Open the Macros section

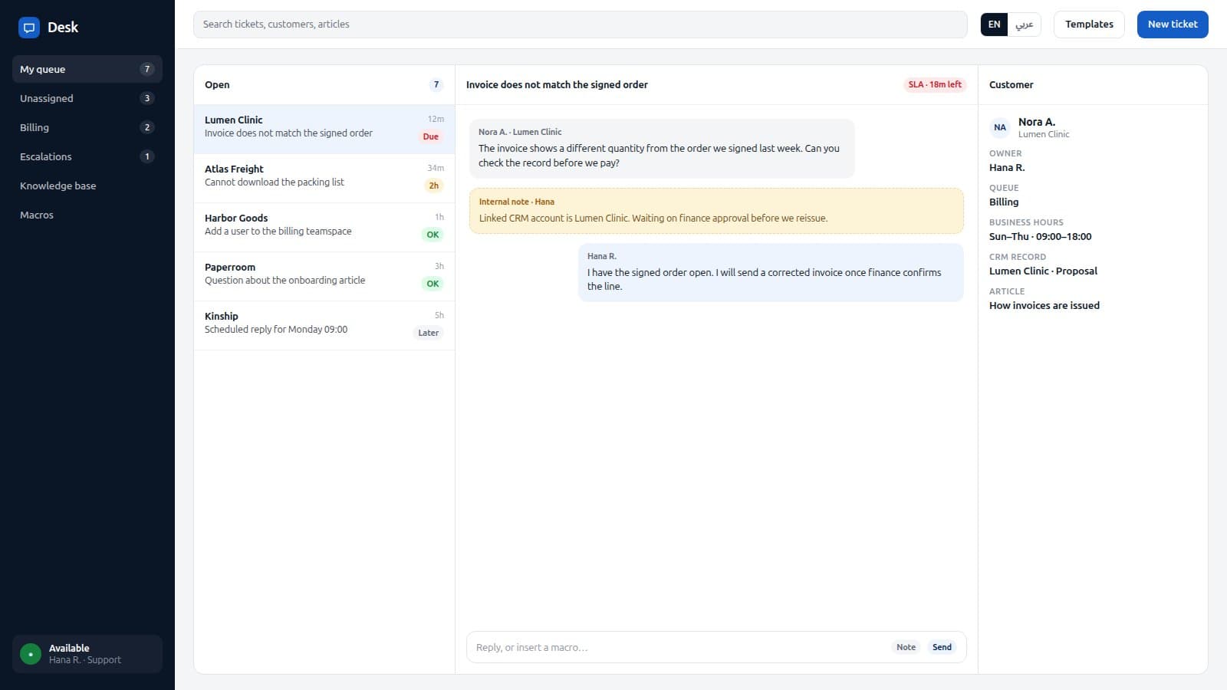click(x=87, y=215)
